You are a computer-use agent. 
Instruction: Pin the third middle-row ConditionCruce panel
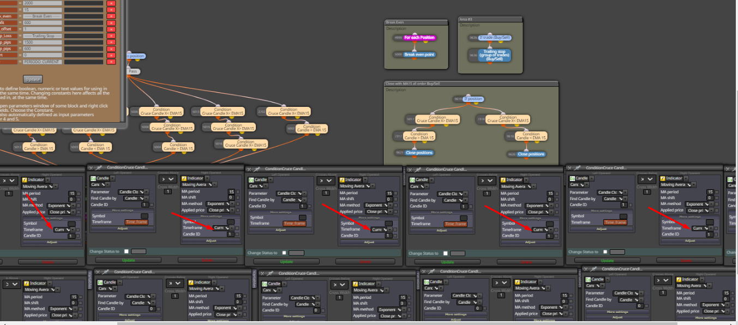417,170
